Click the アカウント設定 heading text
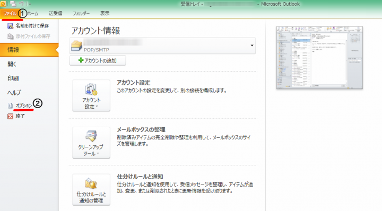Image resolution: width=382 pixels, height=211 pixels. tap(134, 83)
